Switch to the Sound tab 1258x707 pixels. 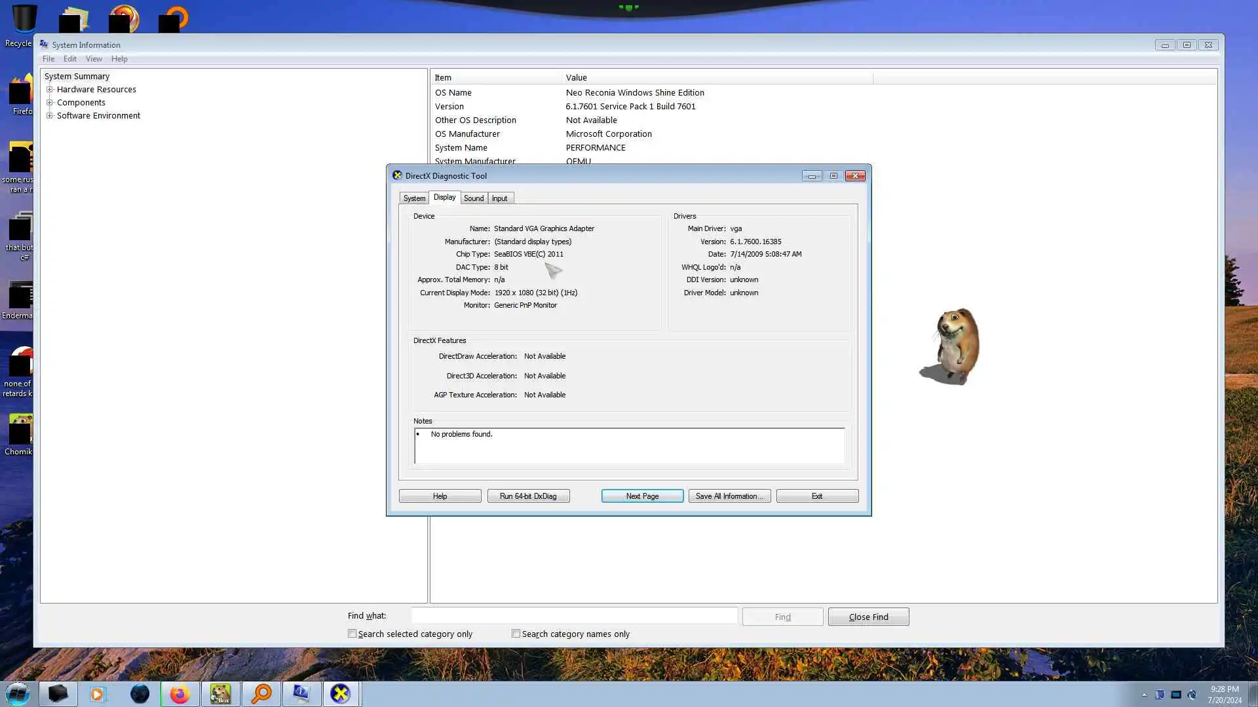pyautogui.click(x=473, y=198)
